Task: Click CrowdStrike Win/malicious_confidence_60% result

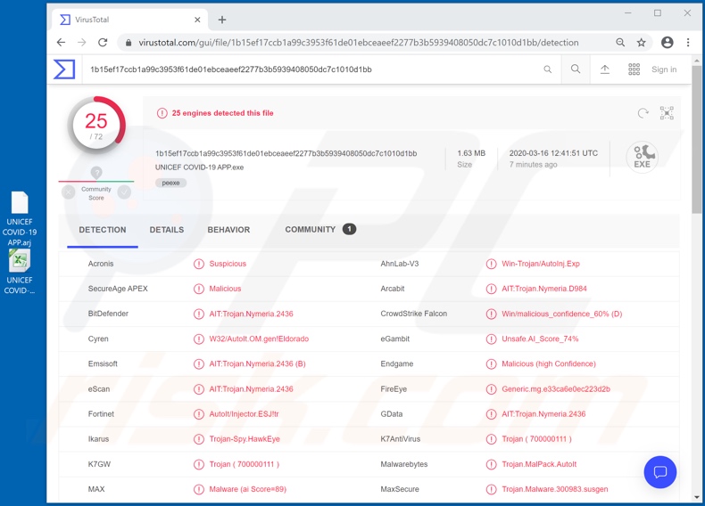Action: click(x=562, y=314)
